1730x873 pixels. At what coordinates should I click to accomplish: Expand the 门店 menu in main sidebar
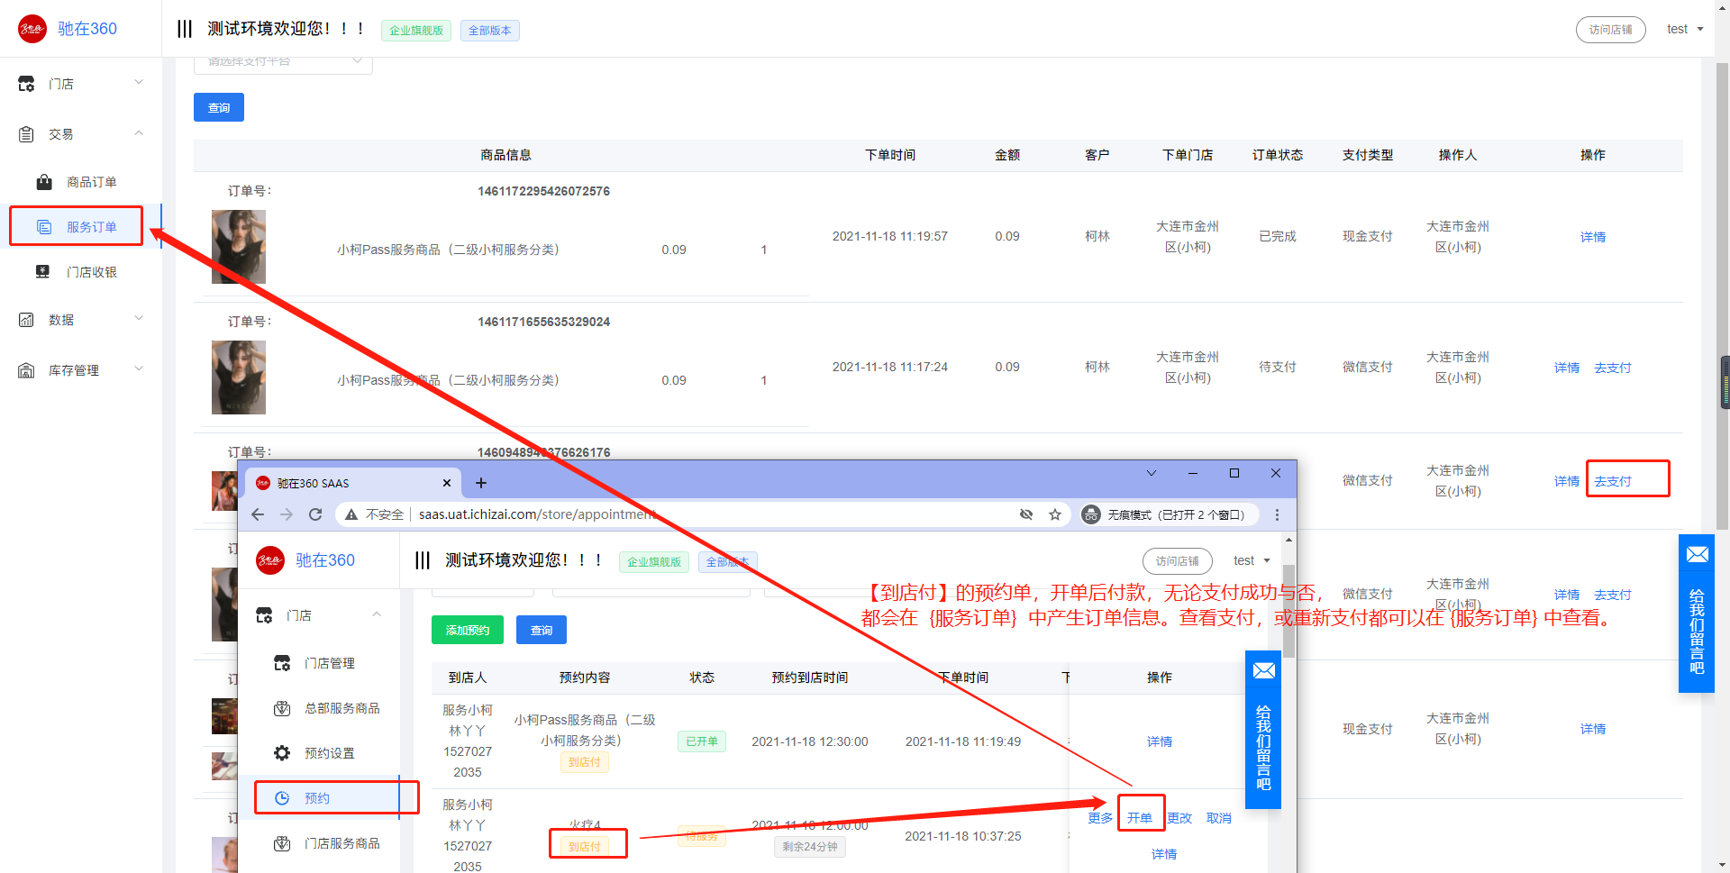[x=81, y=84]
